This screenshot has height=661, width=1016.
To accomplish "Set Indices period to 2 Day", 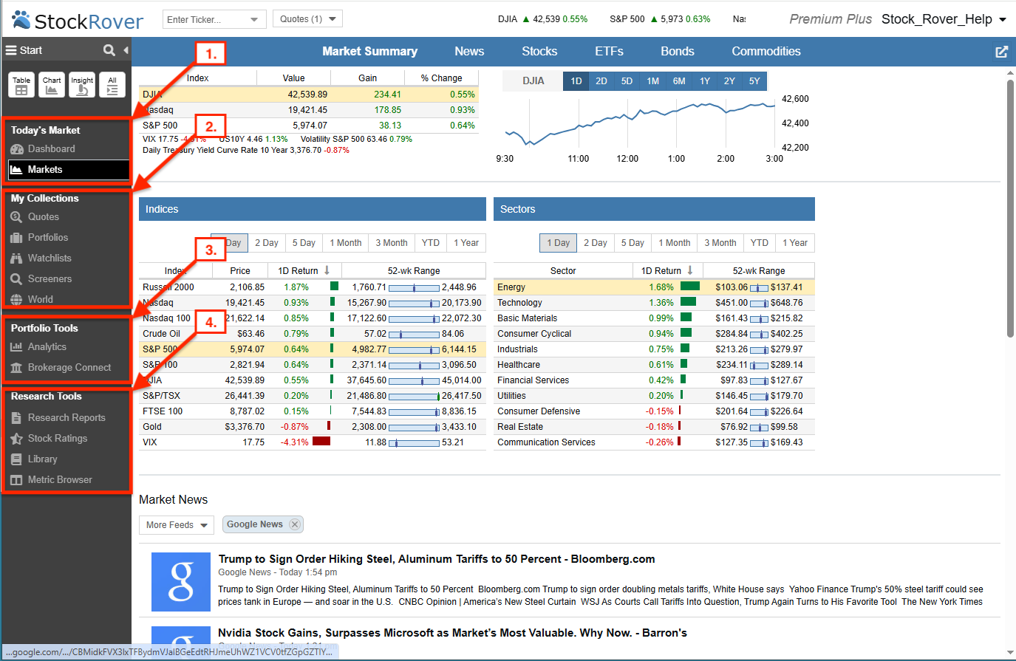I will [x=267, y=243].
